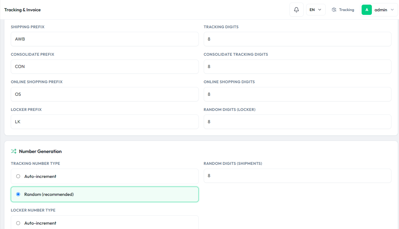The image size is (399, 229).
Task: Click the Random Digits (Locker) label
Action: (x=230, y=110)
